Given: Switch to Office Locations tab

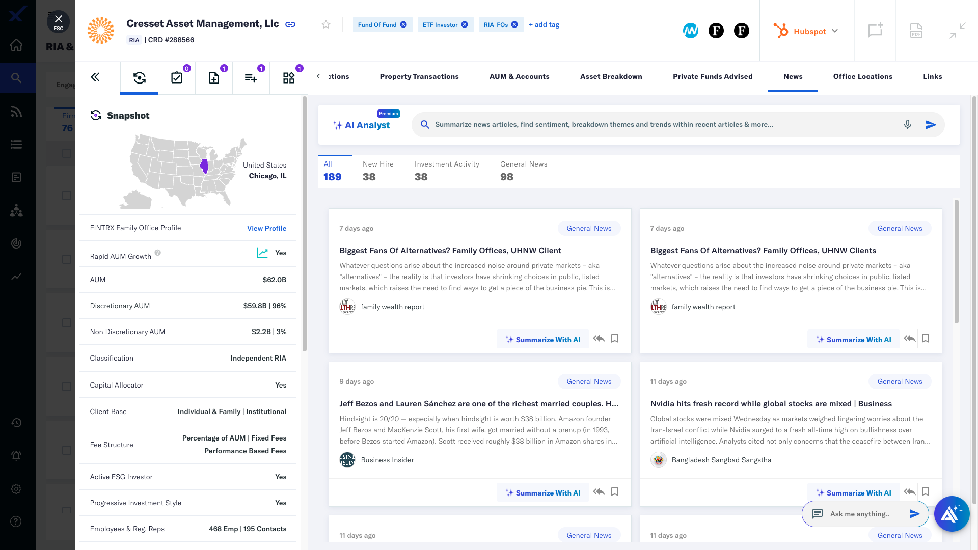Looking at the screenshot, I should [x=862, y=76].
